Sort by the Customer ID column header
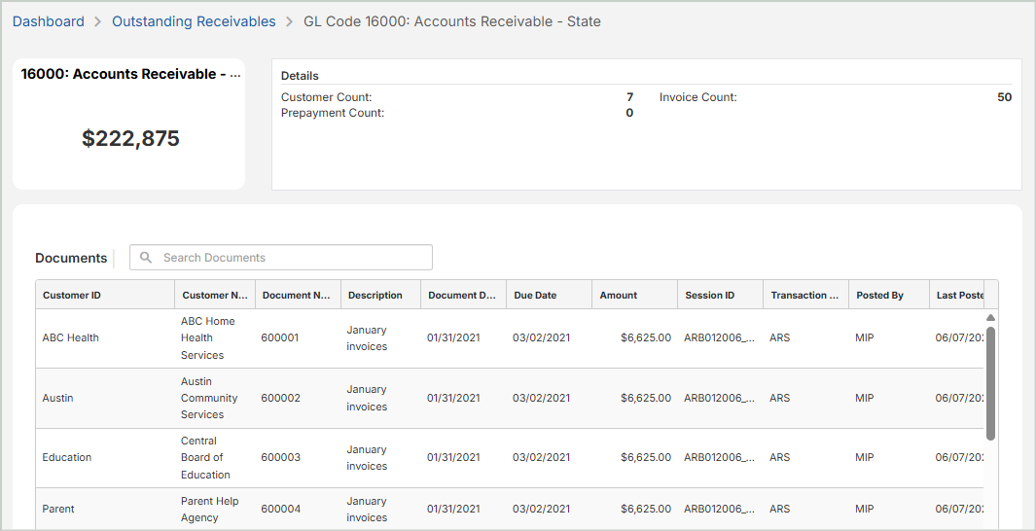Screen dimensions: 1036x531 pos(72,296)
